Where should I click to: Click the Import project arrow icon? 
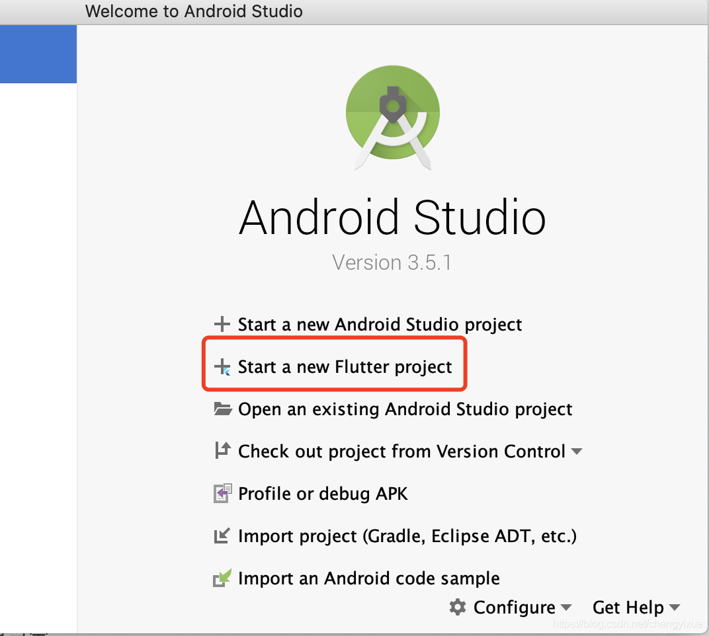coord(222,536)
